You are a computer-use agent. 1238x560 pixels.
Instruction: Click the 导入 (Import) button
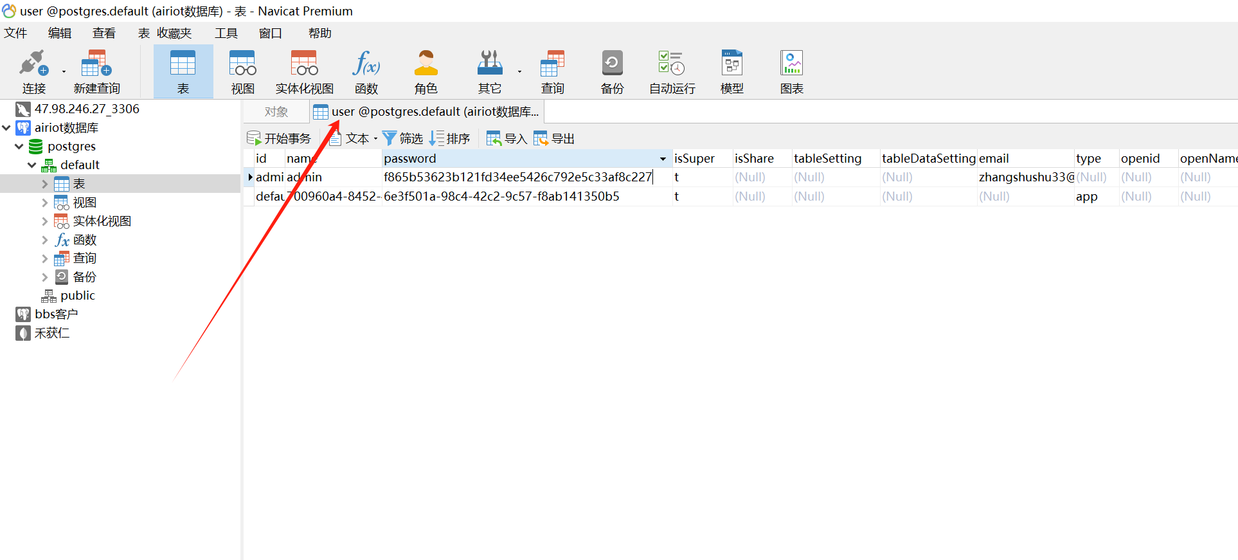[x=507, y=138]
